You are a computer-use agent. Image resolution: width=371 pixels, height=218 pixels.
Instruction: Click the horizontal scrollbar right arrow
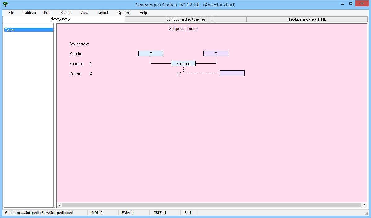[364, 205]
